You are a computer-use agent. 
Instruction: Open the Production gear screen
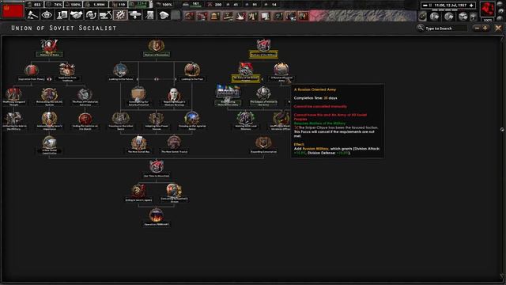(x=120, y=15)
